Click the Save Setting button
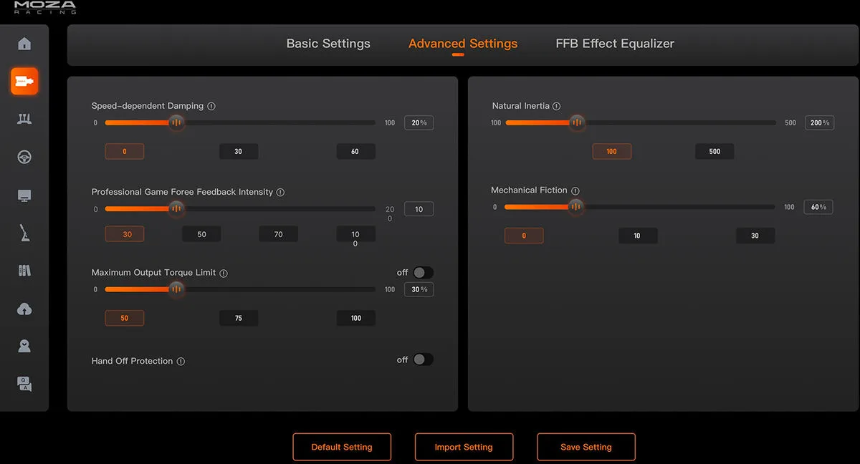860x464 pixels. coord(586,447)
